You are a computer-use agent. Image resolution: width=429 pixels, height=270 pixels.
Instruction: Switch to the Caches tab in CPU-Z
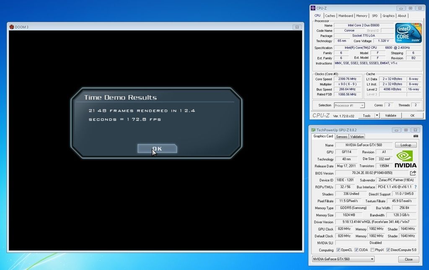click(x=330, y=16)
